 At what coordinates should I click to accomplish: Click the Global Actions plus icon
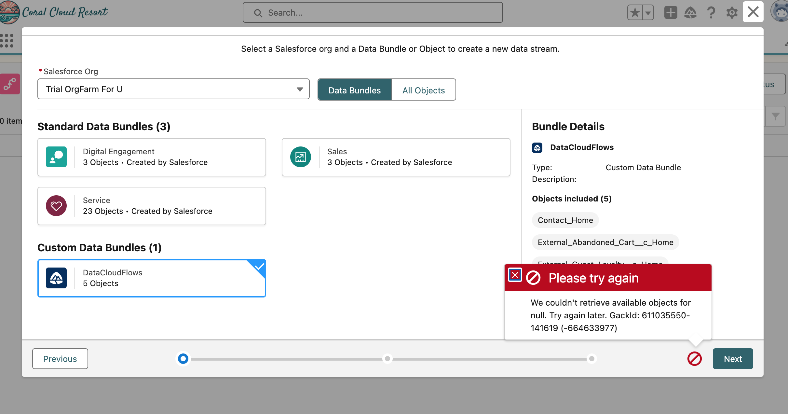point(670,13)
